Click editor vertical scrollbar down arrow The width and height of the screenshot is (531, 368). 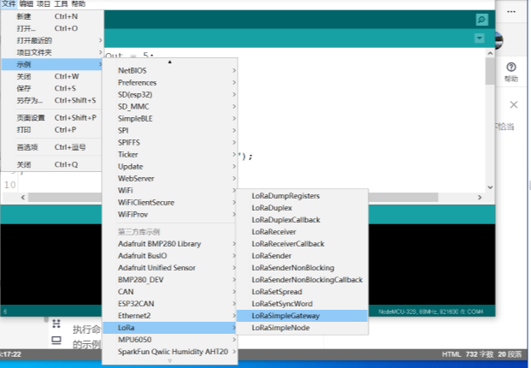(490, 187)
